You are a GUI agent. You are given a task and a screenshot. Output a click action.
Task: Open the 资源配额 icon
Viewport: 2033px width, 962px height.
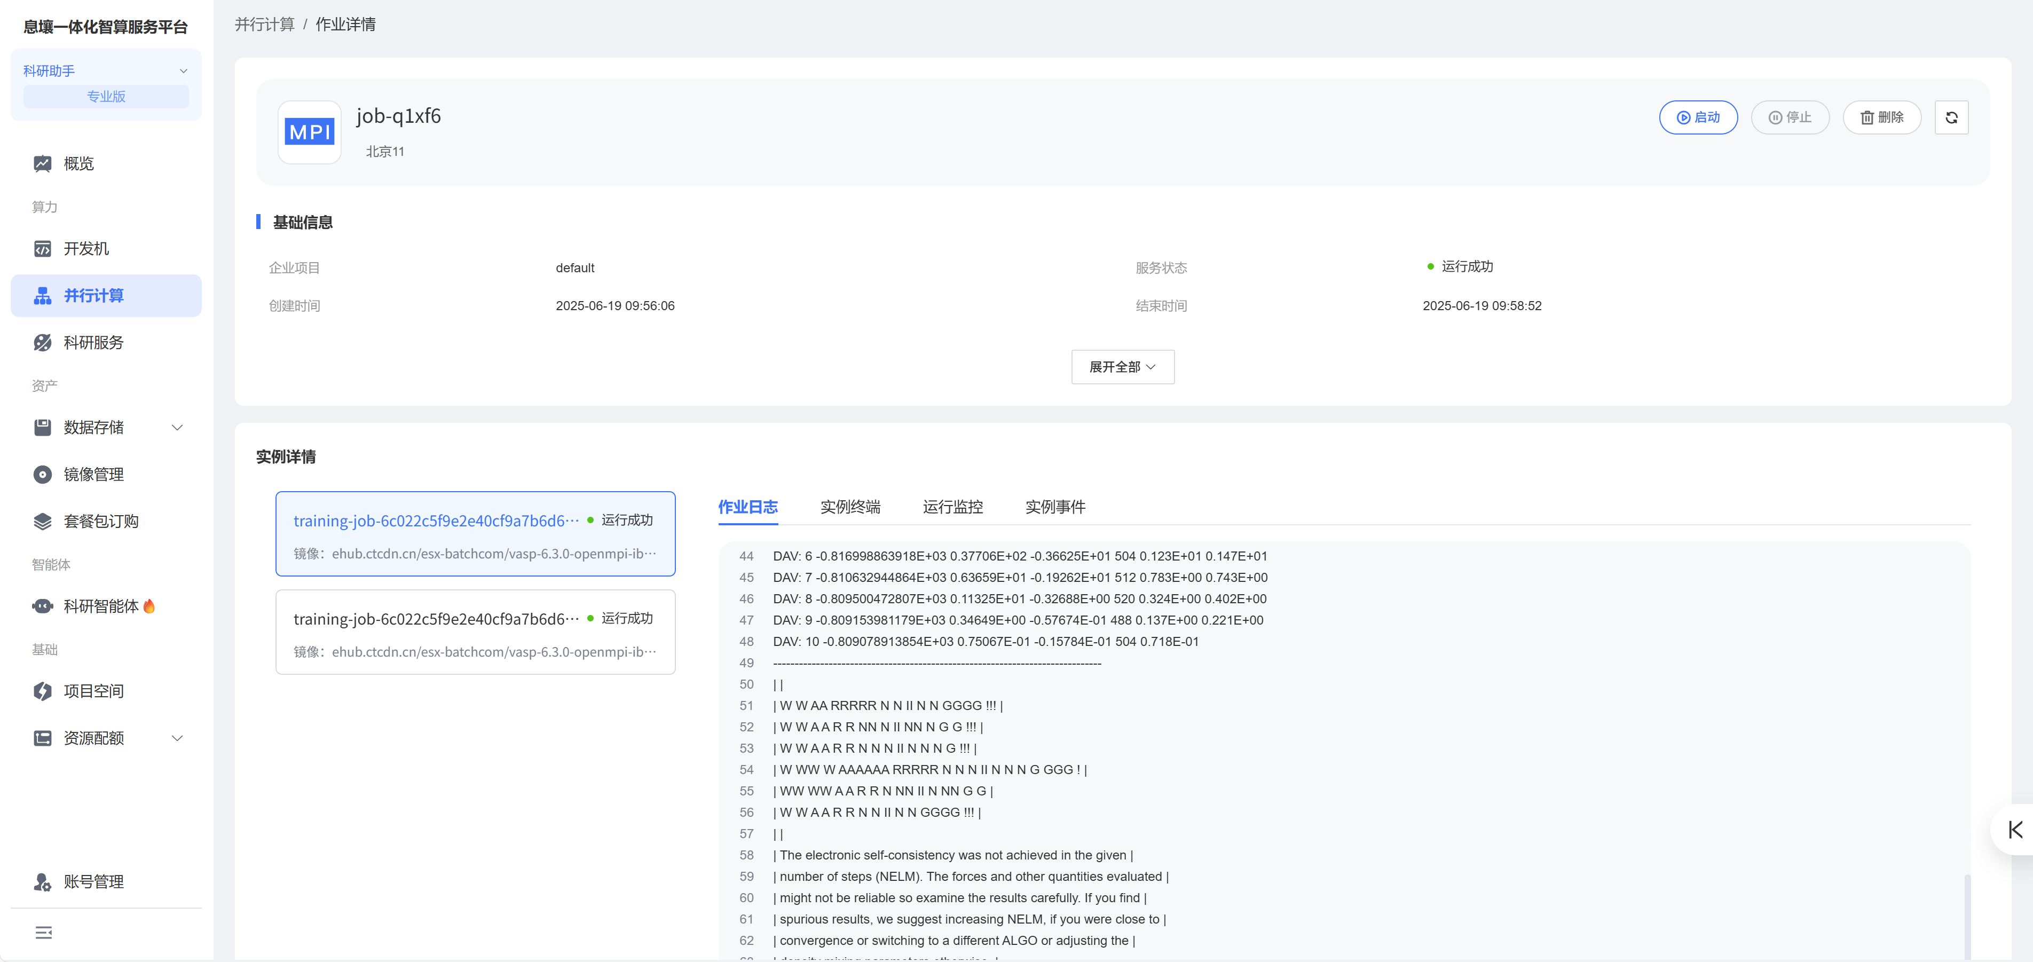point(43,738)
